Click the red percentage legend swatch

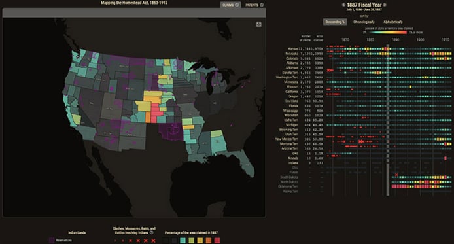point(217,240)
